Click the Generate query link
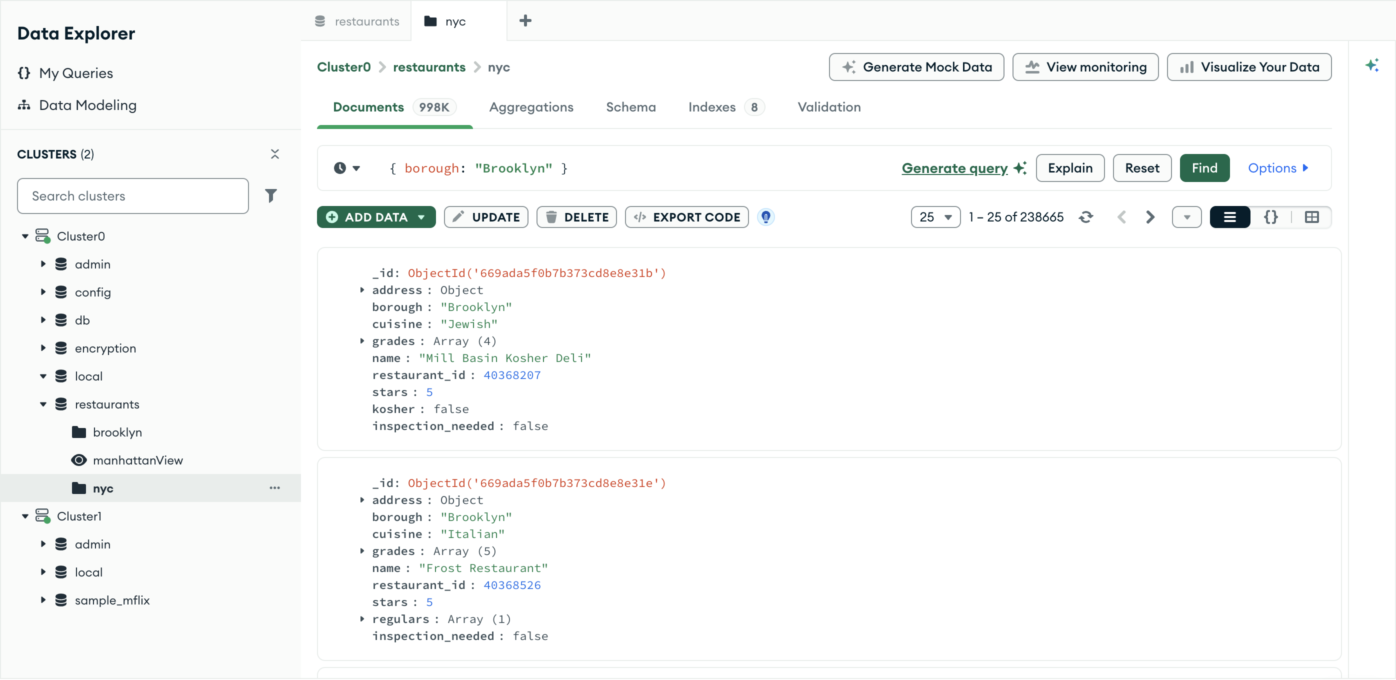 tap(954, 168)
